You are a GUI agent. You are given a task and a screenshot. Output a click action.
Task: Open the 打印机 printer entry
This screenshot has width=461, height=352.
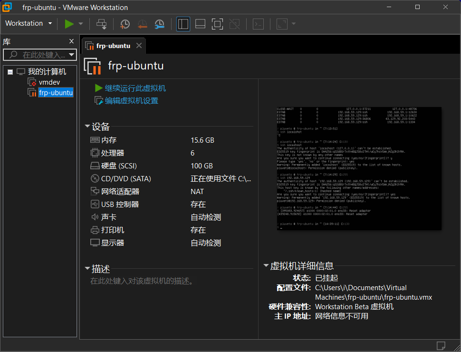tap(113, 230)
